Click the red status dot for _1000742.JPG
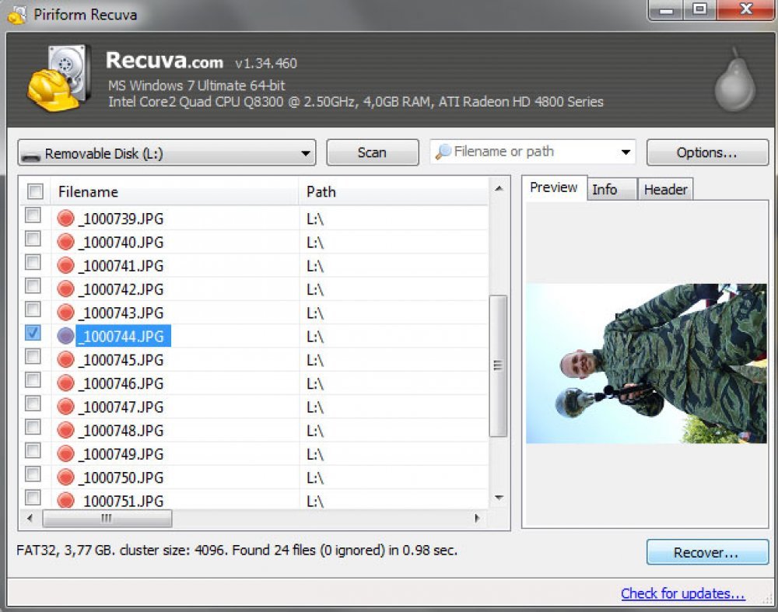Viewport: 778px width, 612px height. pos(65,289)
